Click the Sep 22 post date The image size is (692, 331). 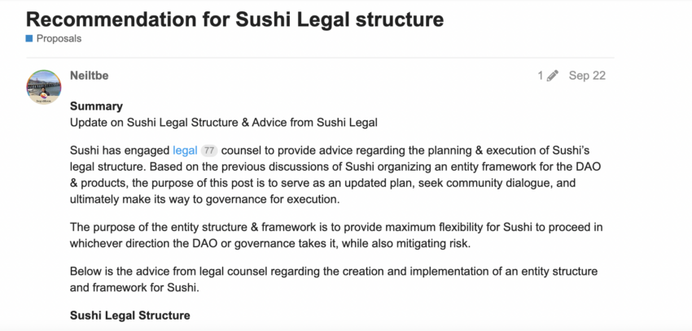587,76
